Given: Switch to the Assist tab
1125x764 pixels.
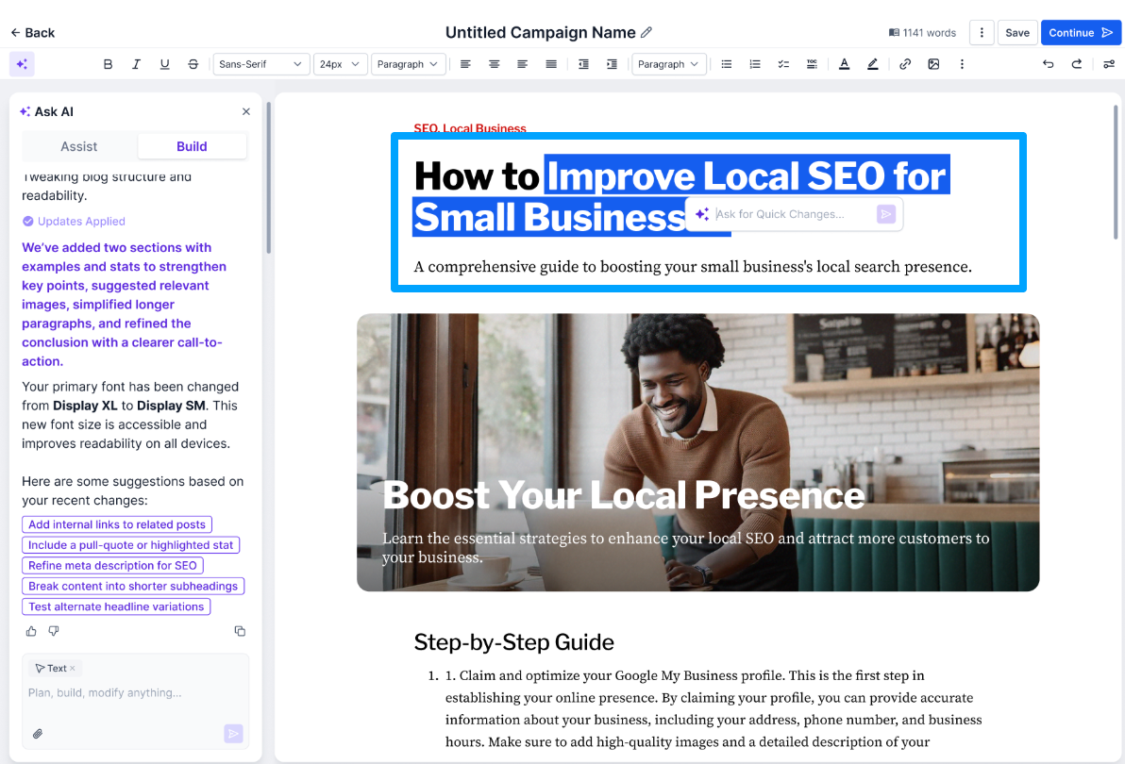Looking at the screenshot, I should tap(79, 147).
